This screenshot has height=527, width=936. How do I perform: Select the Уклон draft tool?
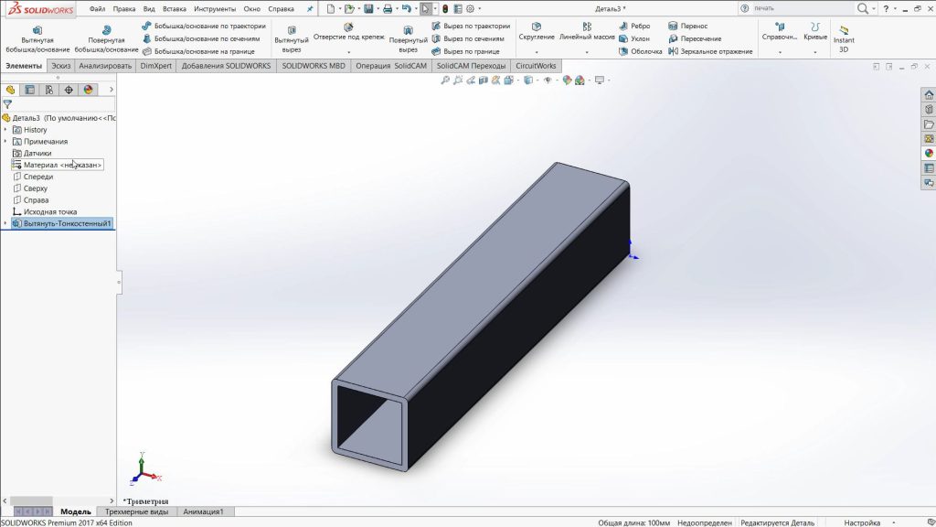pos(634,38)
